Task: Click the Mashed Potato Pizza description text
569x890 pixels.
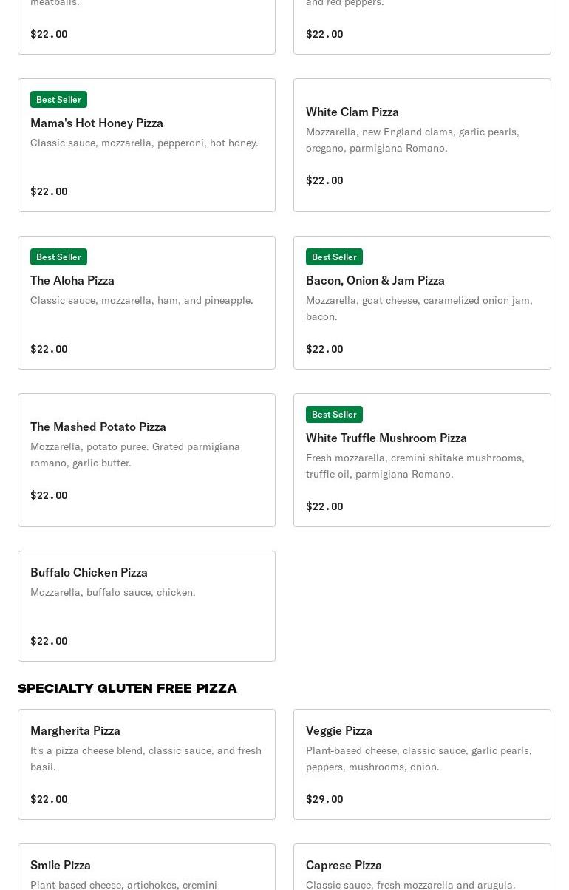Action: coord(135,455)
